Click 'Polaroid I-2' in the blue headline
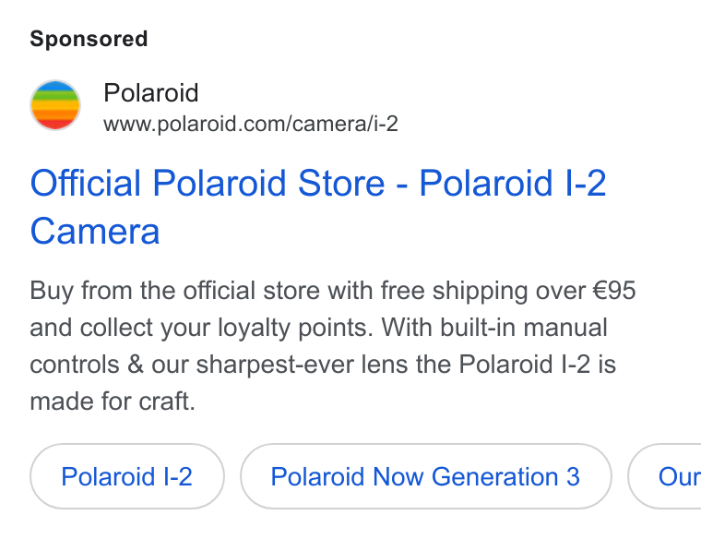The width and height of the screenshot is (701, 539). point(512,183)
